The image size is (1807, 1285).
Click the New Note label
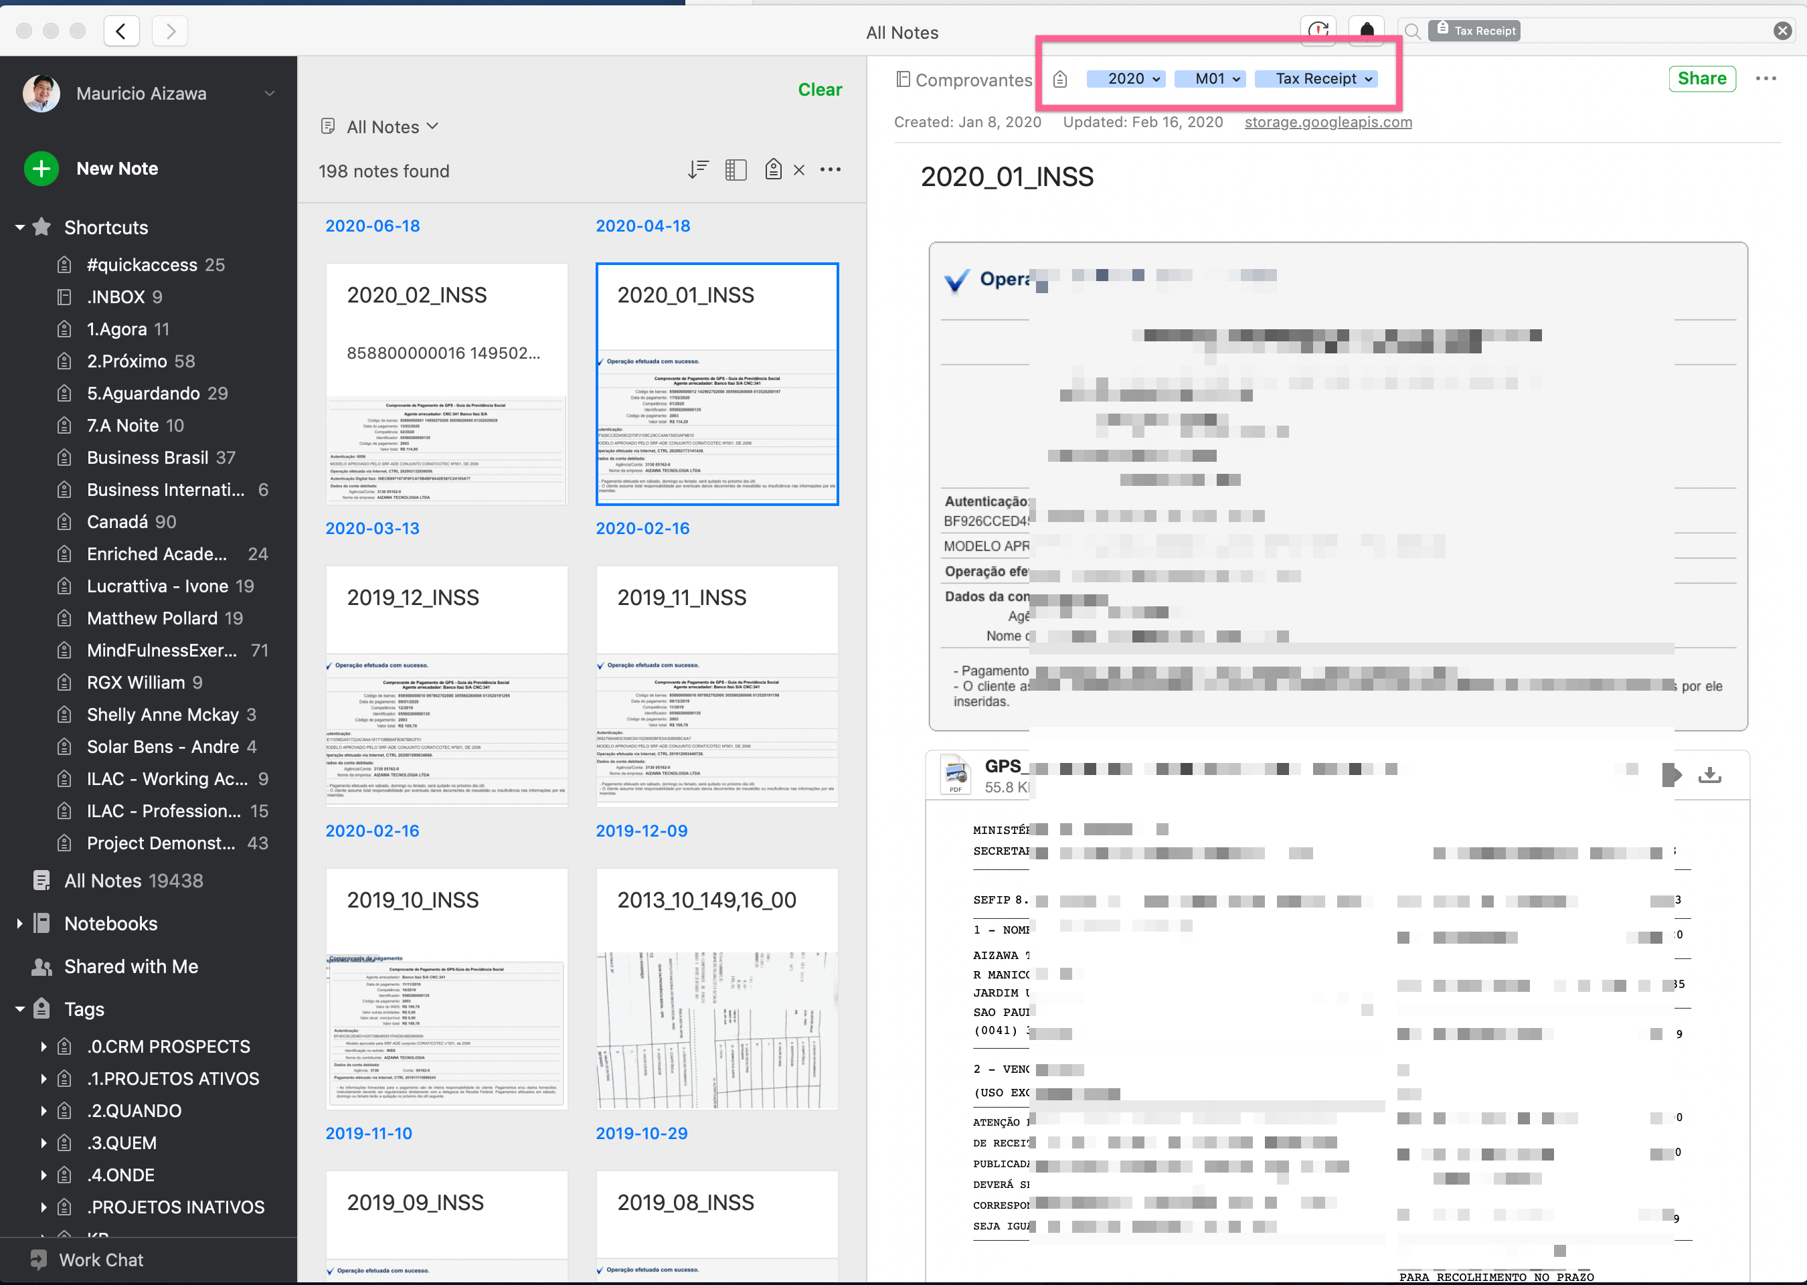point(117,169)
